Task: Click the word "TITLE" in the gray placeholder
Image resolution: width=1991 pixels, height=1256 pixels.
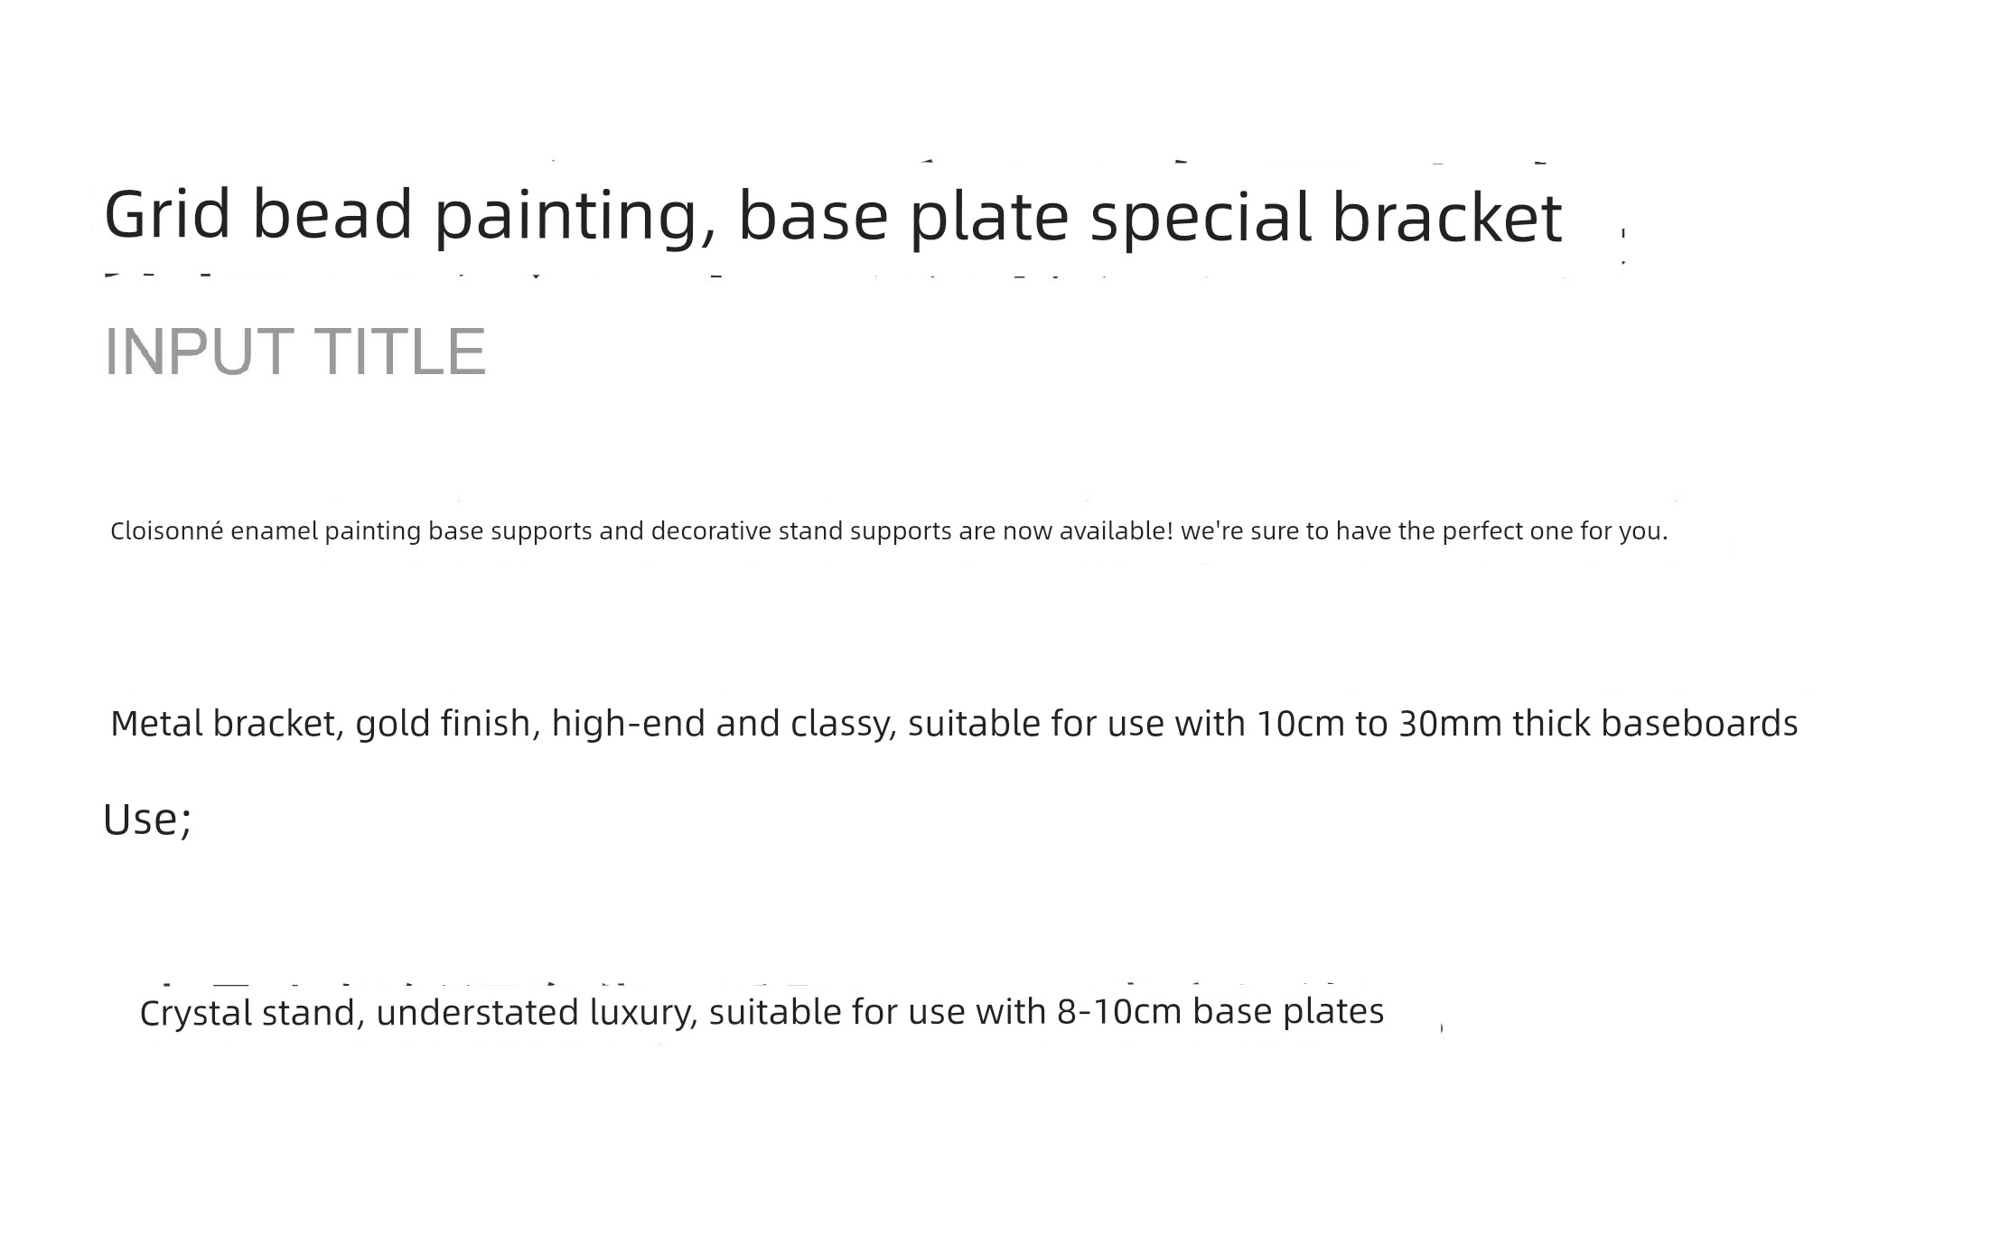Action: [400, 351]
